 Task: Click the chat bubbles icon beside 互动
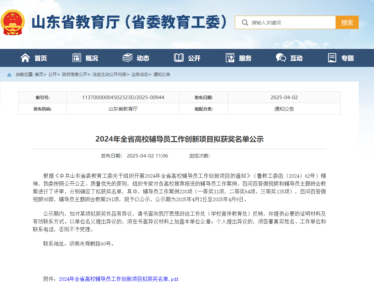click(281, 58)
